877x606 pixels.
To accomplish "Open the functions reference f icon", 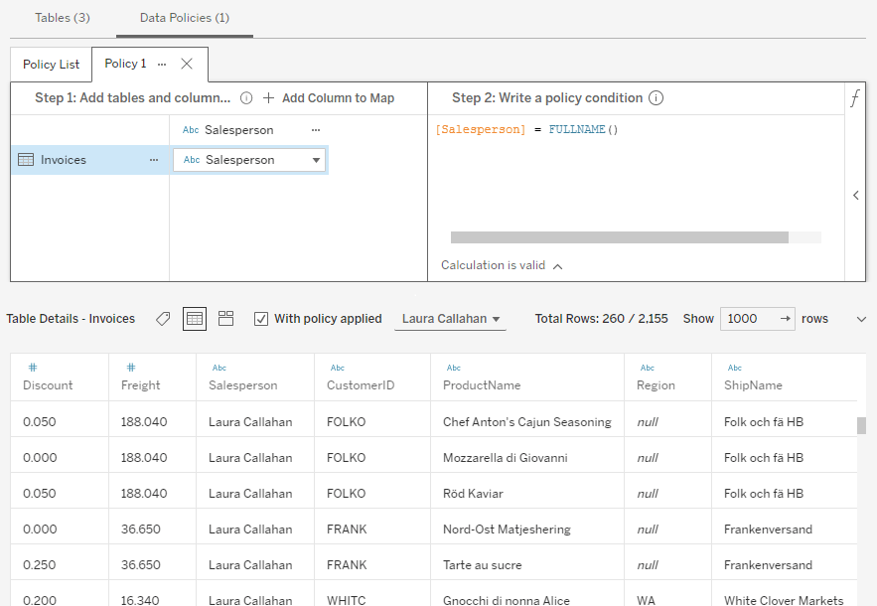I will pos(855,98).
